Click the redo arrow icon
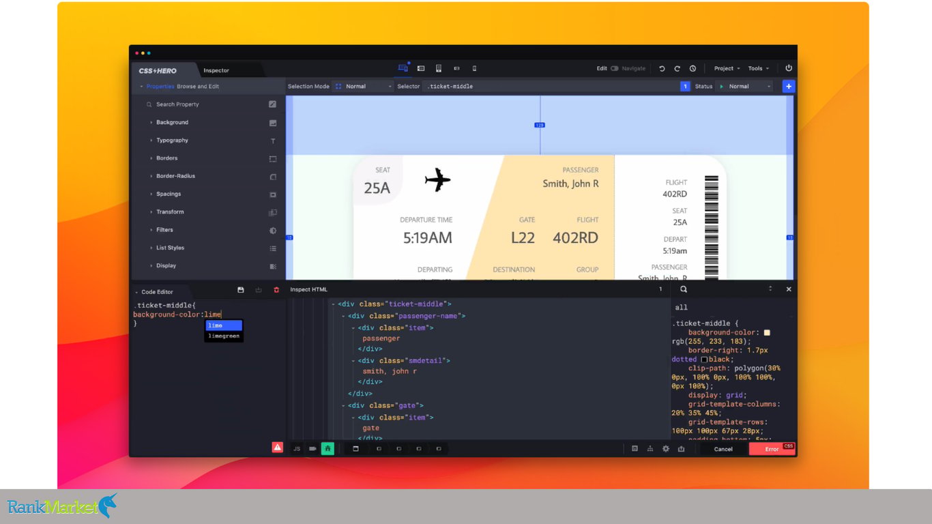 click(x=678, y=68)
